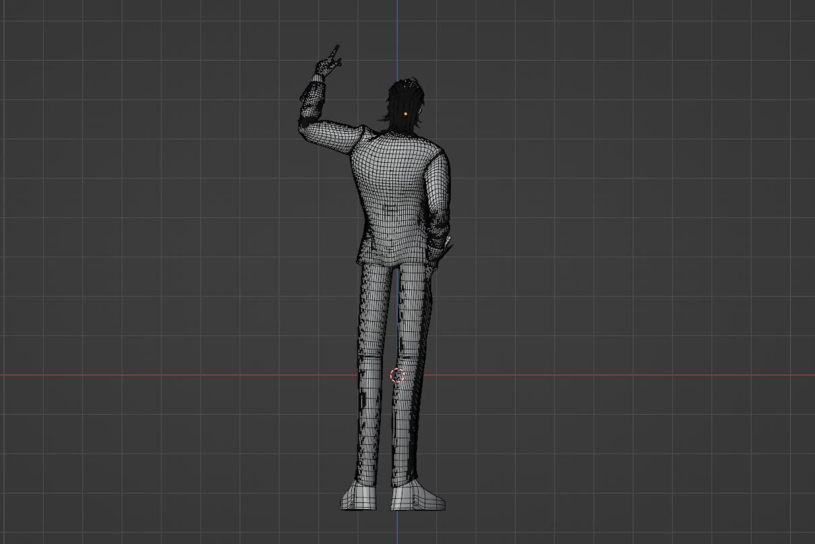Click the white shoe crossing the blue axis
This screenshot has width=815, height=544.
[x=417, y=496]
